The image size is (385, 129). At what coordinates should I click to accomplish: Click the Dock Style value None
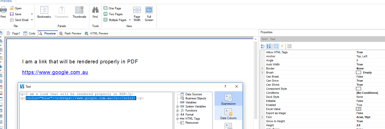tap(360, 97)
